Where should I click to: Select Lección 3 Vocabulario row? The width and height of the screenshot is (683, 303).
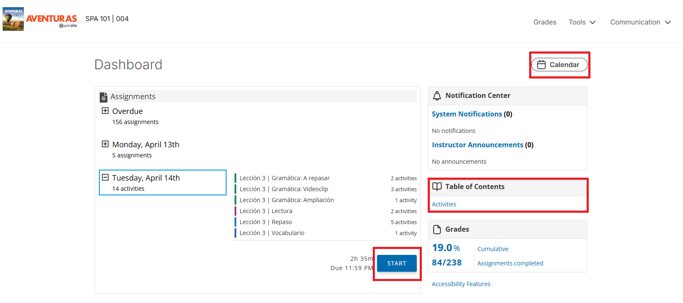[325, 233]
